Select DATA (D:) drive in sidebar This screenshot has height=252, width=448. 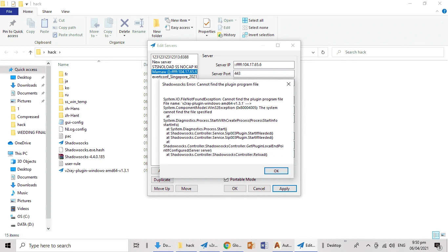tap(22, 224)
